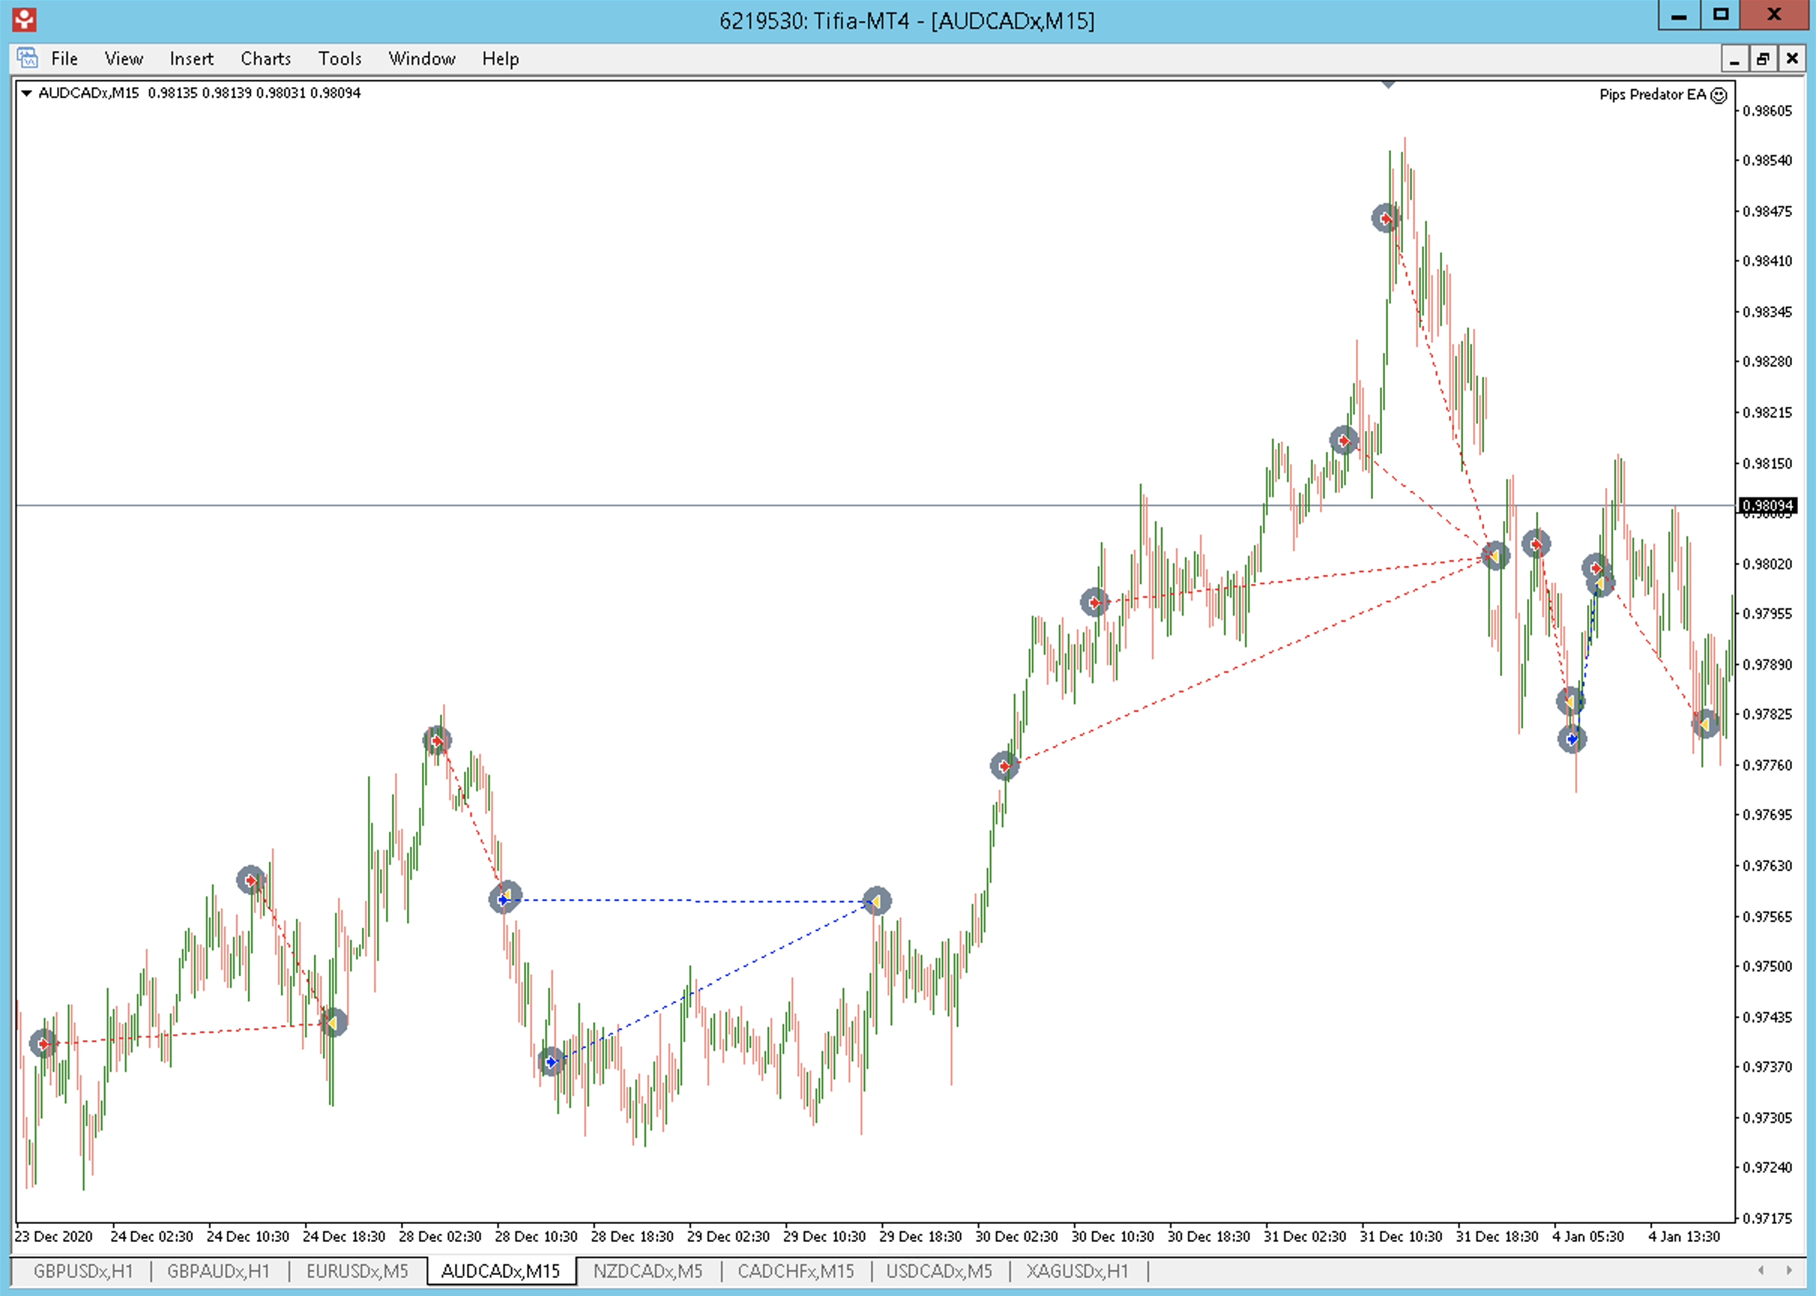Screen dimensions: 1816x1296
Task: Switch to the GBPUSDx,H1 chart tab
Action: 83,1271
